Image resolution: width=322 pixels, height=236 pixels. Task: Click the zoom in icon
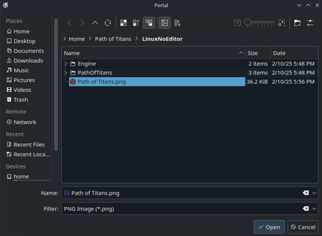282,23
